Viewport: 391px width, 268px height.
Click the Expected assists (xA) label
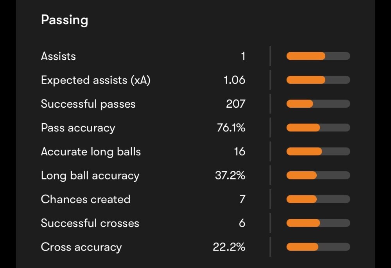[x=95, y=80]
